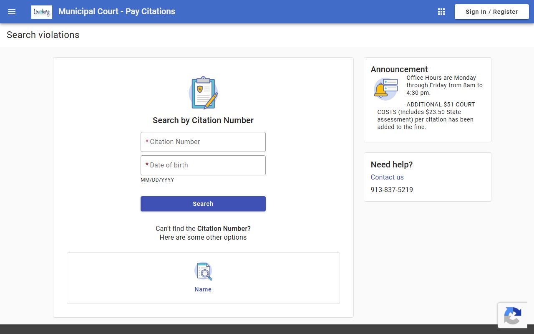Click the Office Hours announcement text
This screenshot has width=534, height=334.
coord(444,85)
